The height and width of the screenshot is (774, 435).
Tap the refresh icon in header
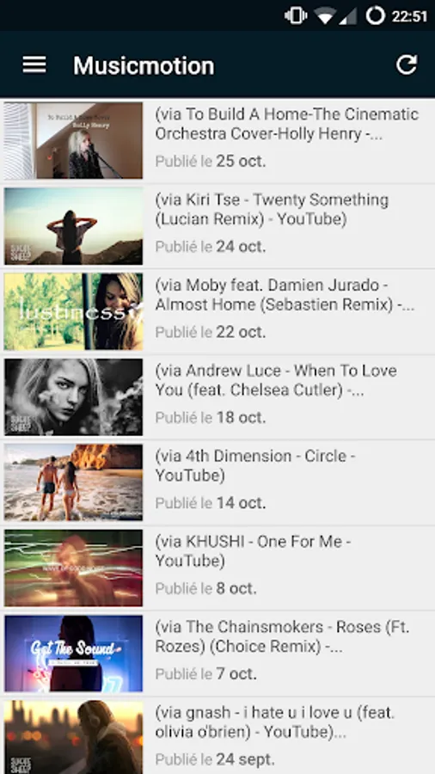click(407, 64)
